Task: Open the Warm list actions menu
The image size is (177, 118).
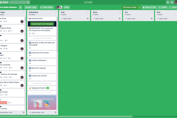Action: point(120,12)
